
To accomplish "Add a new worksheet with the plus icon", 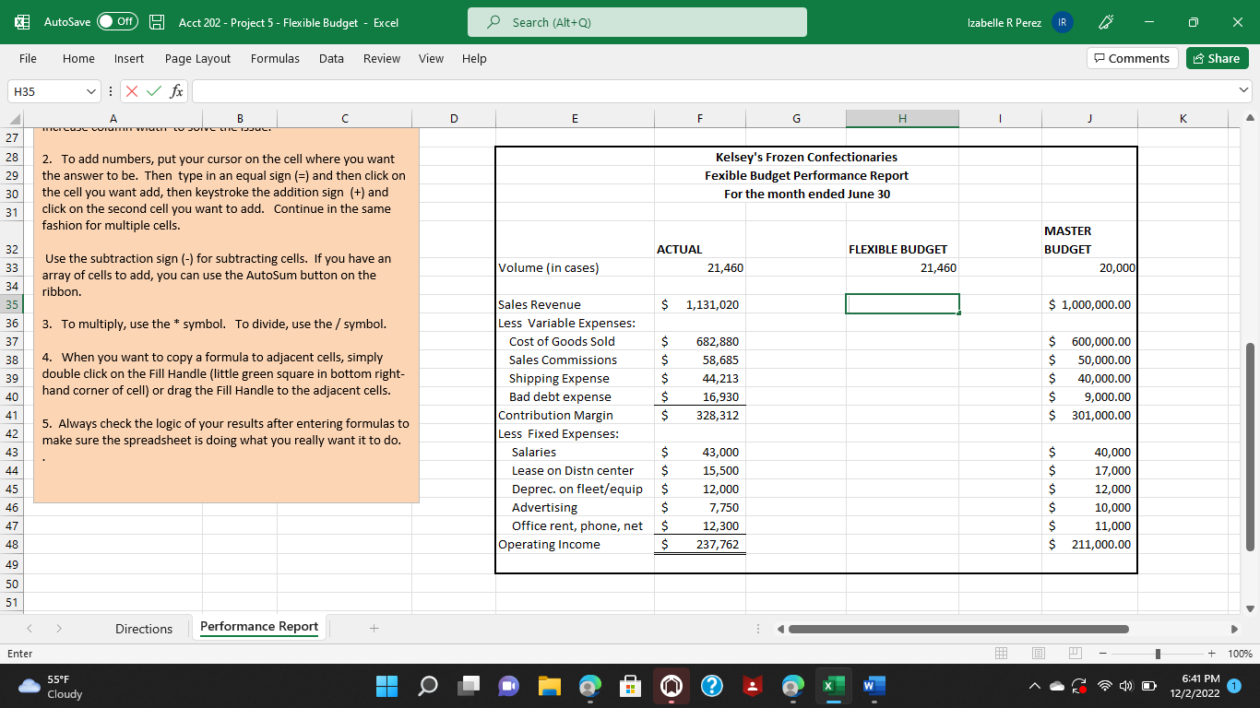I will click(x=374, y=628).
